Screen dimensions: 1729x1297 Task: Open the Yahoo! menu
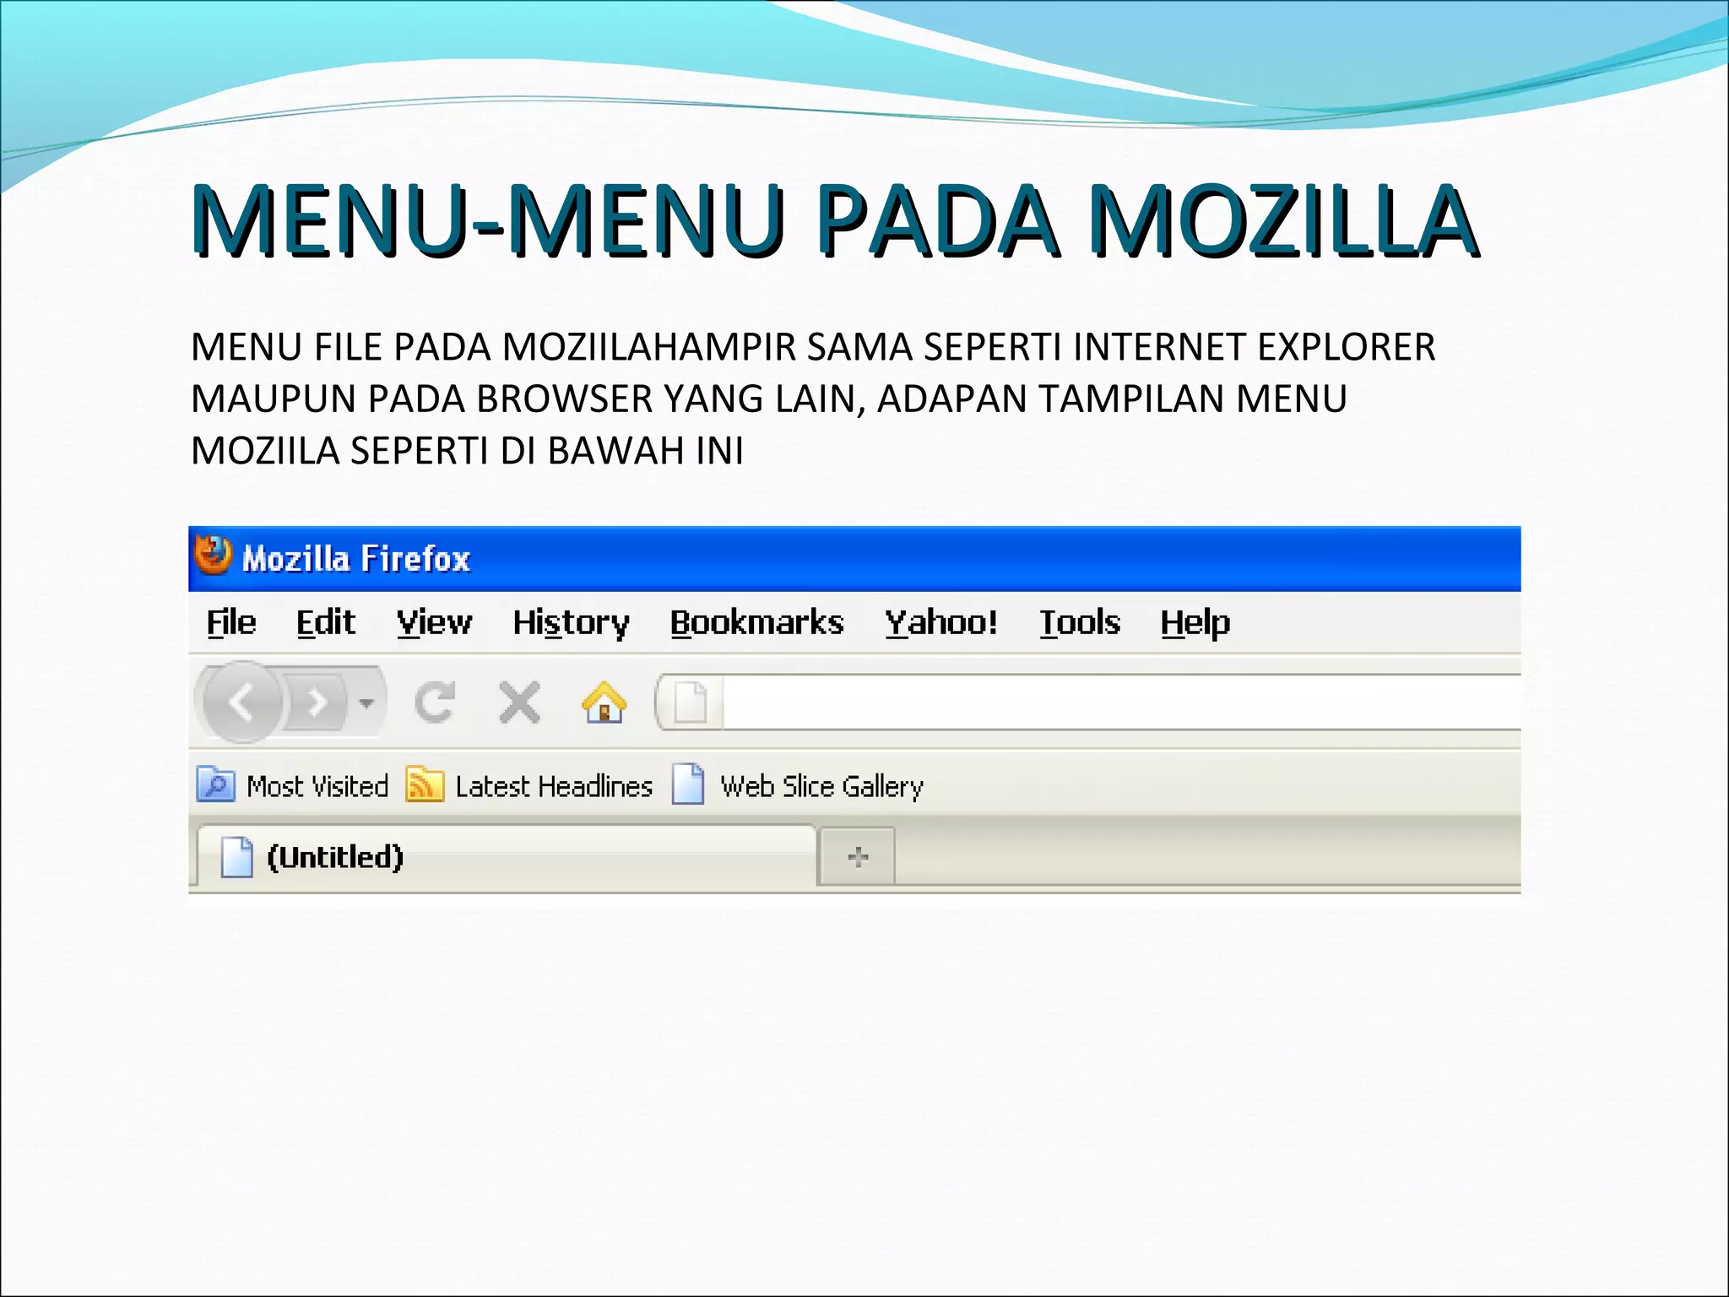[x=941, y=623]
